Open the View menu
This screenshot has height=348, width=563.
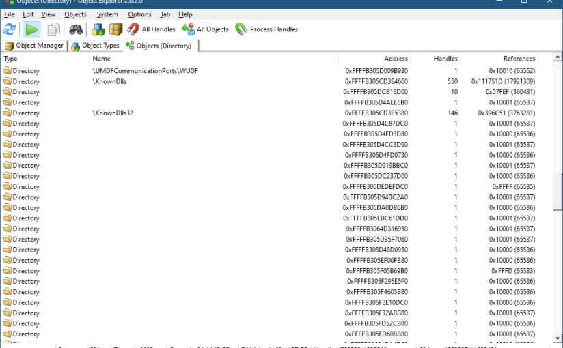click(48, 14)
